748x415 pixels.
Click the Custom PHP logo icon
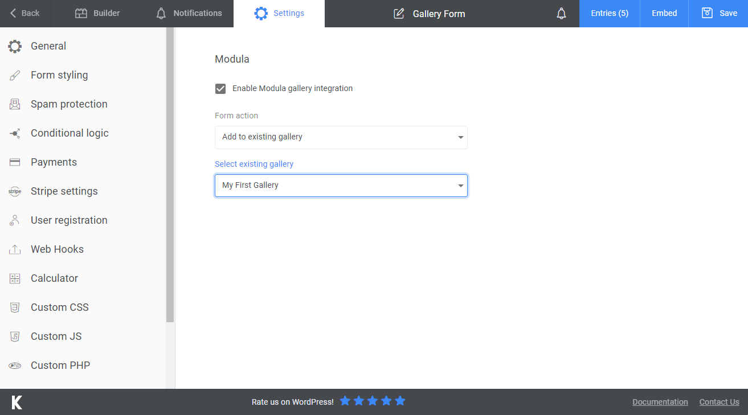(15, 365)
